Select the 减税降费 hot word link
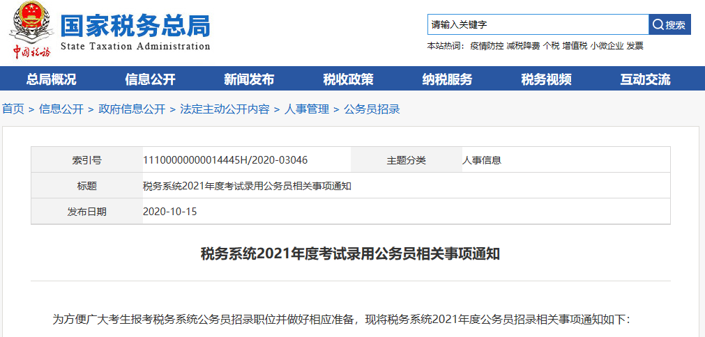The image size is (705, 337). (x=523, y=46)
